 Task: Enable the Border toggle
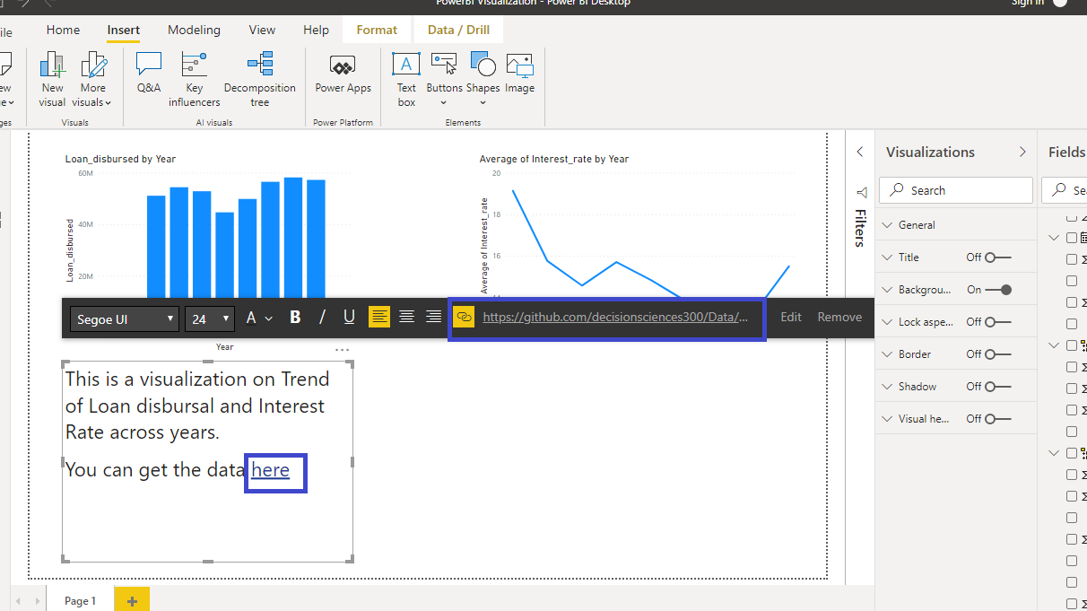click(x=997, y=354)
